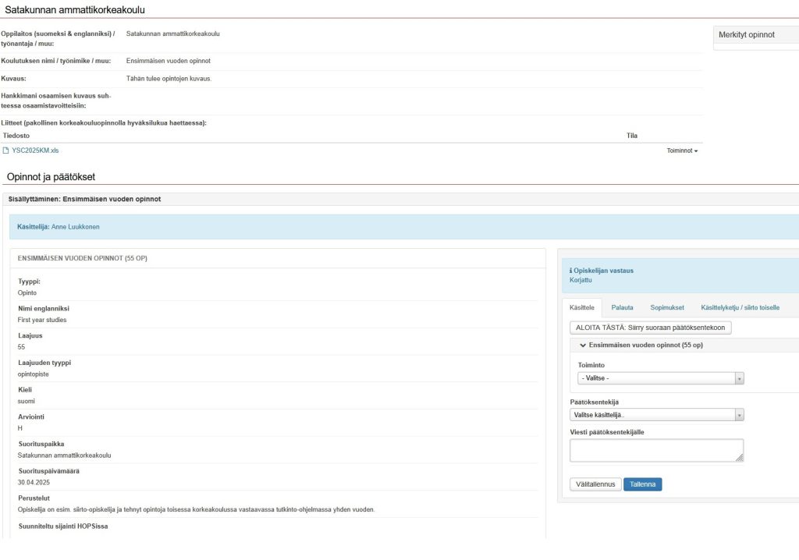Screen dimensions: 799x560
Task: Click the blue Tallenna button
Action: point(642,484)
